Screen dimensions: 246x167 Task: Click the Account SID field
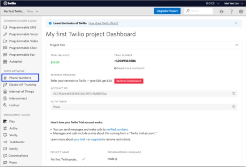pyautogui.click(x=144, y=94)
